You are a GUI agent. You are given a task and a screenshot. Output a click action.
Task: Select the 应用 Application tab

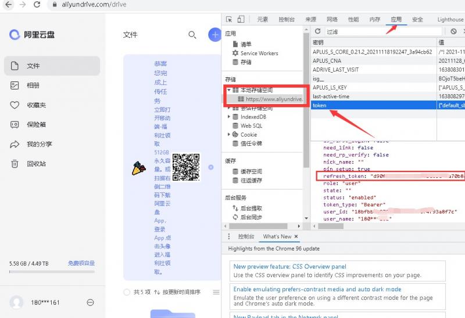point(396,20)
